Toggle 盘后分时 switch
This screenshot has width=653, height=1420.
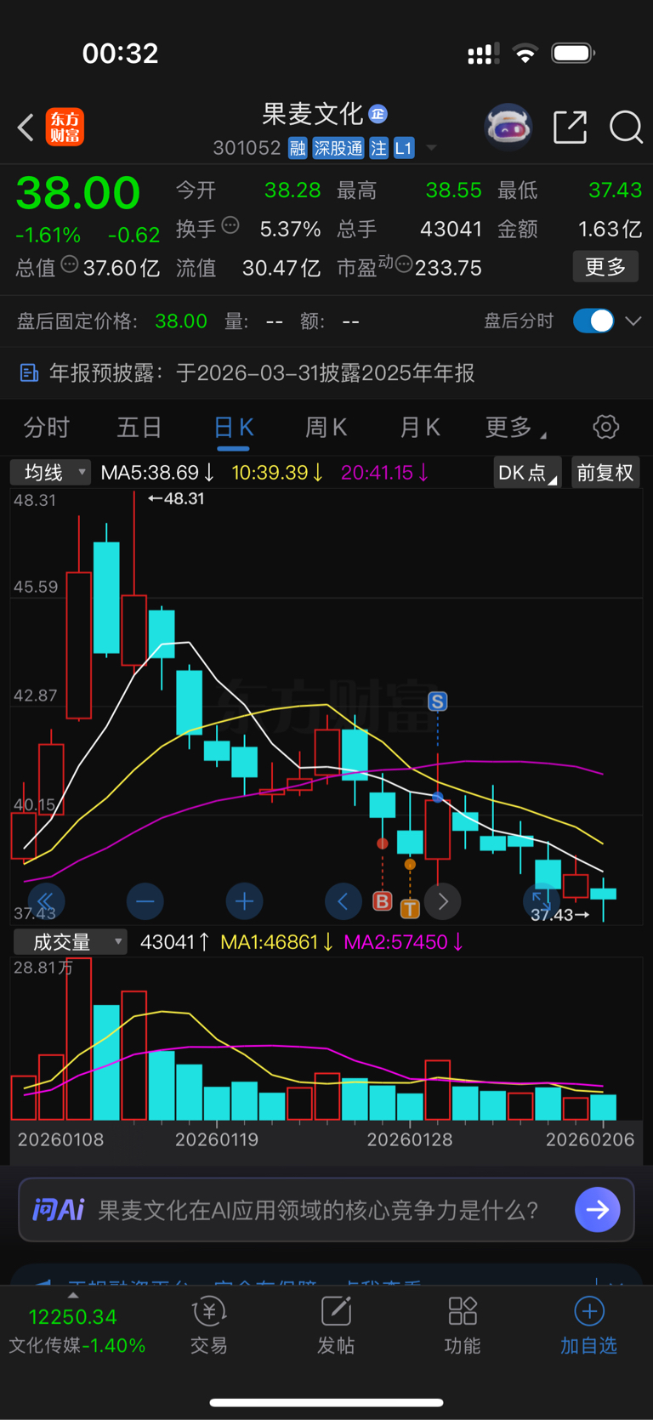pyautogui.click(x=593, y=321)
